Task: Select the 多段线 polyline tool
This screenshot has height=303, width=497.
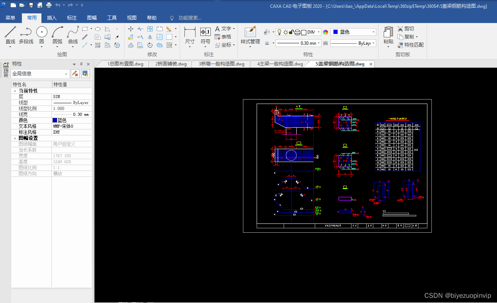Action: 26,36
